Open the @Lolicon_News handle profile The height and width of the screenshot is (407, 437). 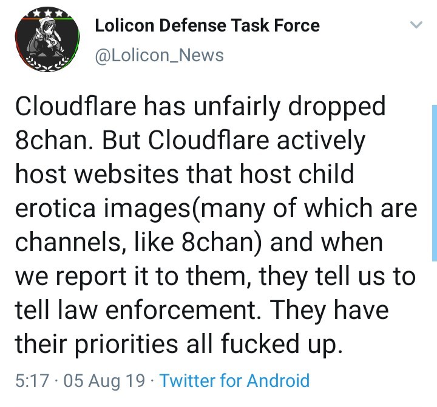click(x=159, y=55)
